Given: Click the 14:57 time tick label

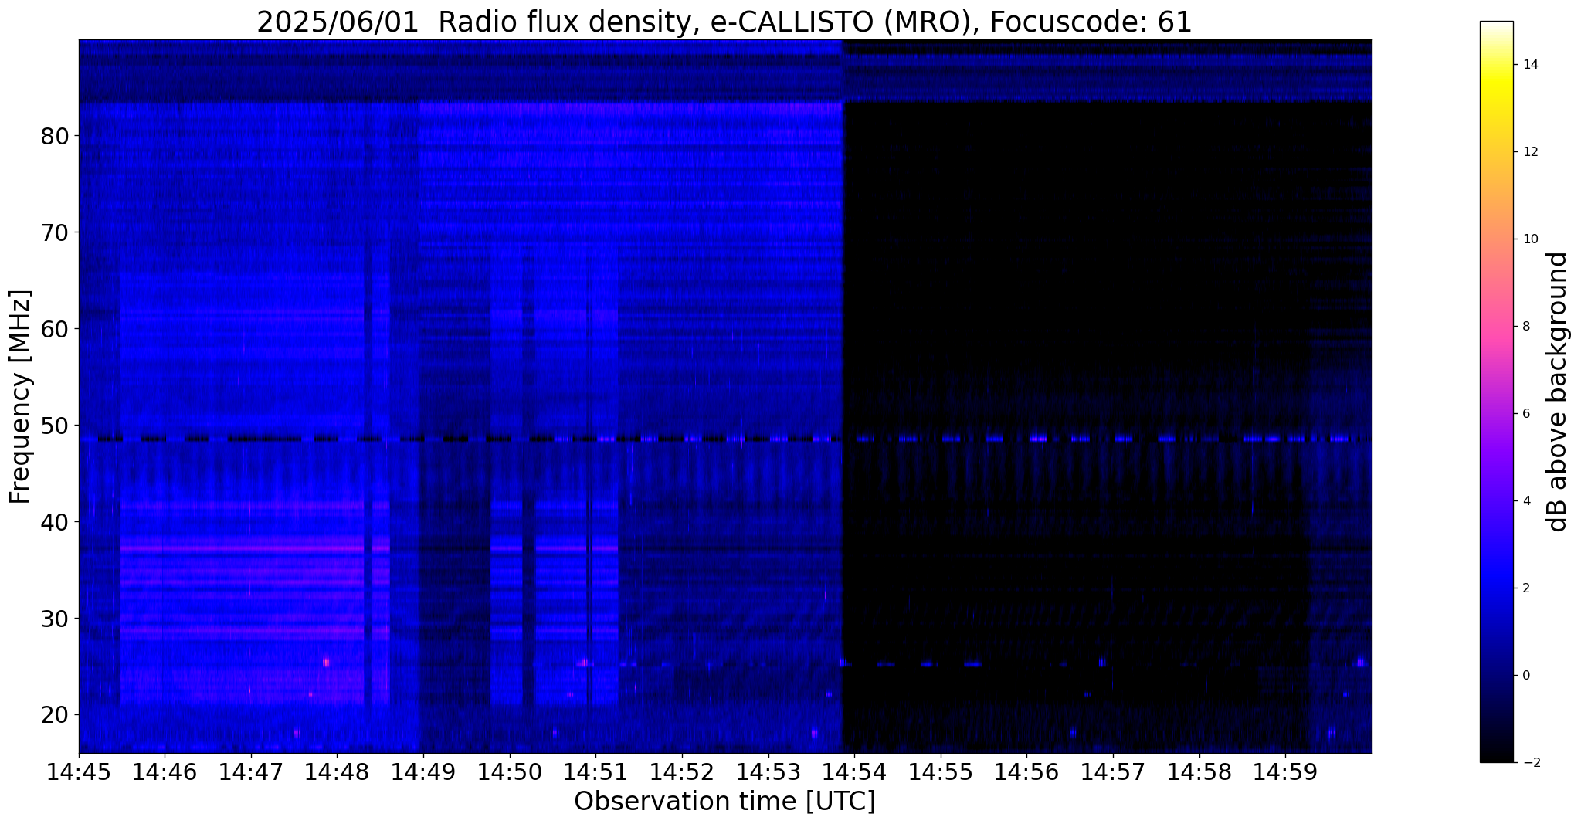Looking at the screenshot, I should [x=1112, y=772].
